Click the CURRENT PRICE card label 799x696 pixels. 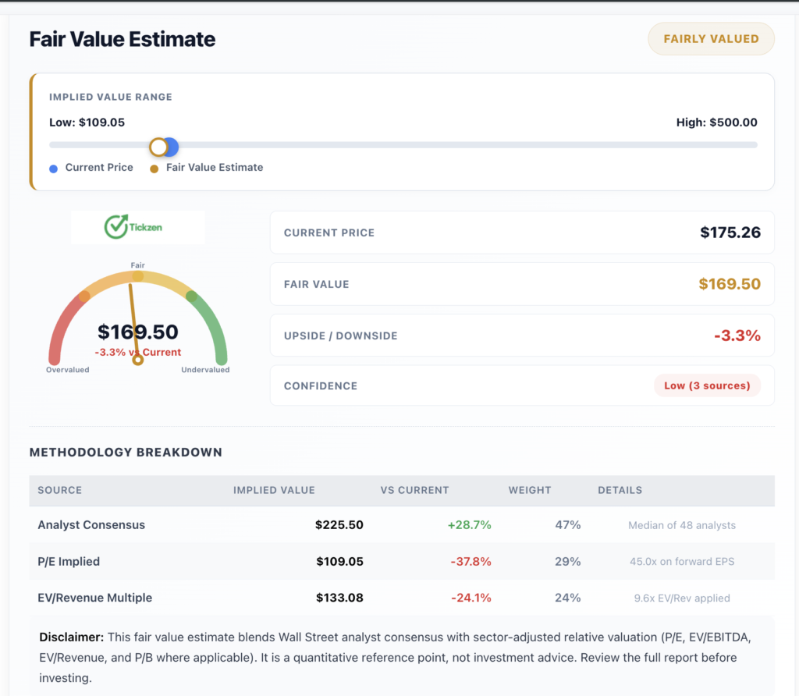coord(329,233)
